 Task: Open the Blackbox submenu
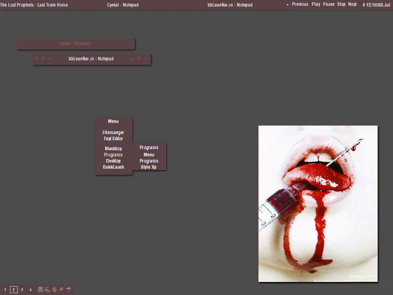pos(113,149)
